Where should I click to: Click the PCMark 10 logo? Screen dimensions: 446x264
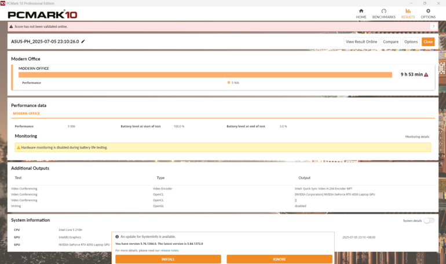point(42,14)
